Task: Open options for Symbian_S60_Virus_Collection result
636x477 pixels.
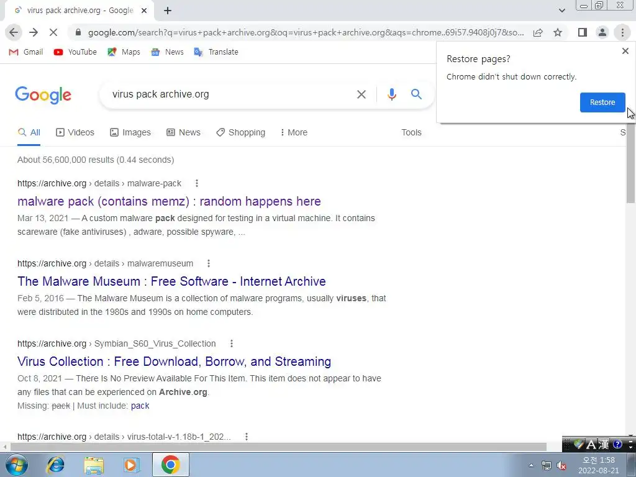Action: 232,343
